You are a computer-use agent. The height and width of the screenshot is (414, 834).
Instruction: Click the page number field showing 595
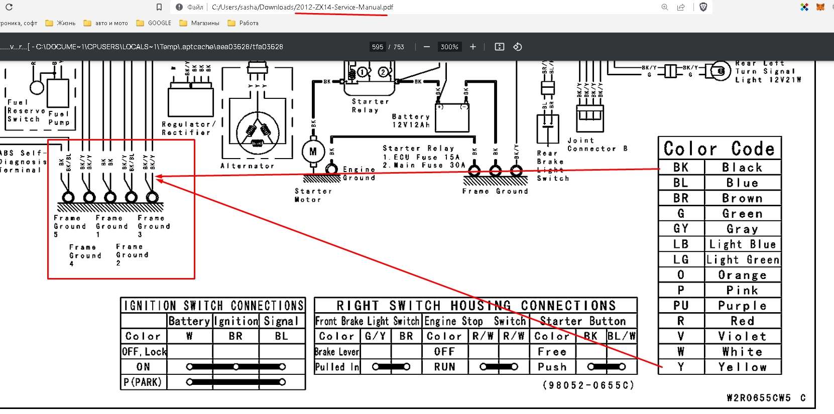(x=378, y=47)
